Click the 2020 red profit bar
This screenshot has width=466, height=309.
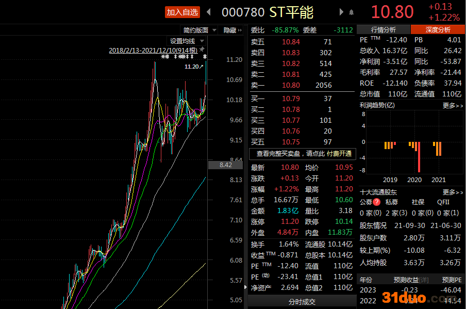(x=419, y=157)
